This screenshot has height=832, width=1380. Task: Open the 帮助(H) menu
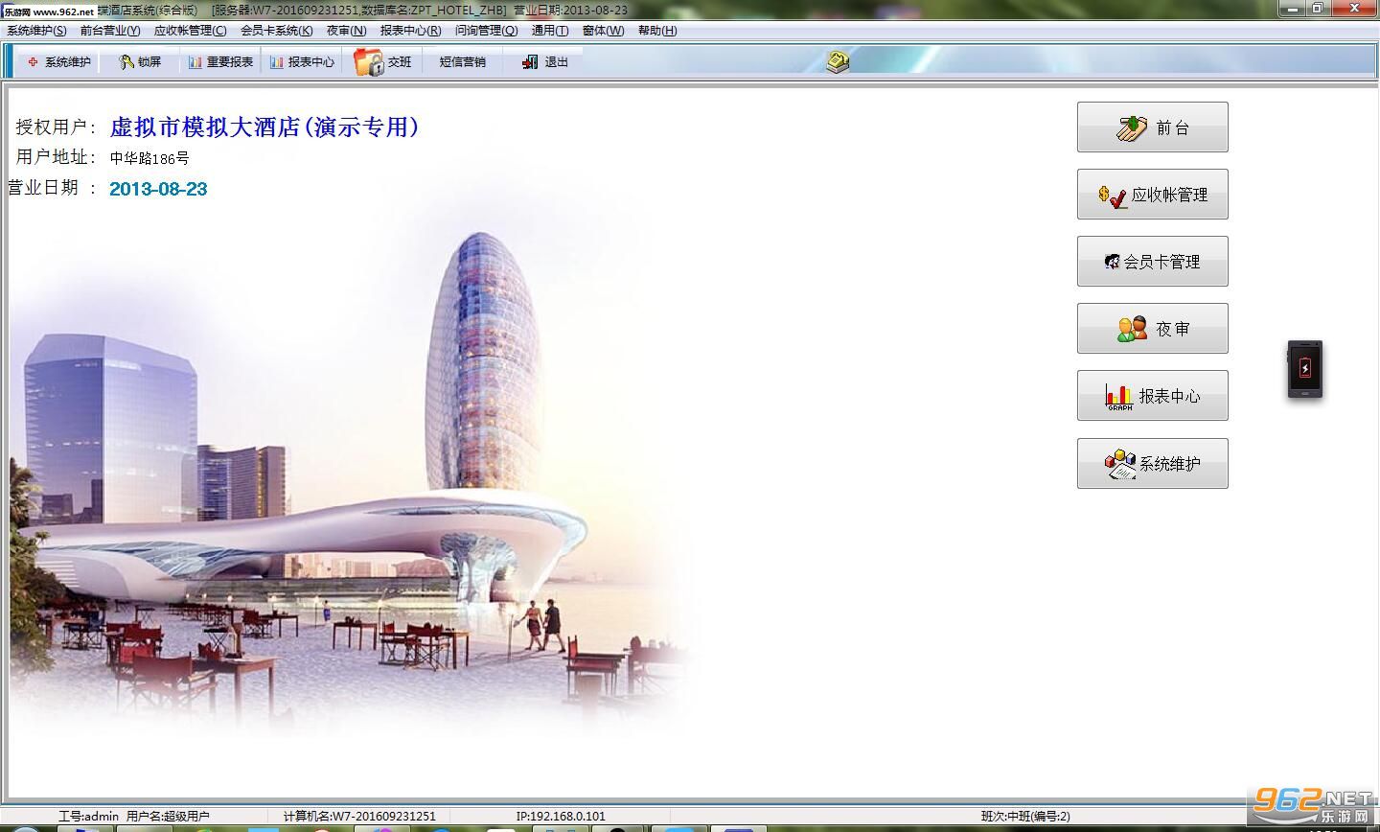coord(657,31)
